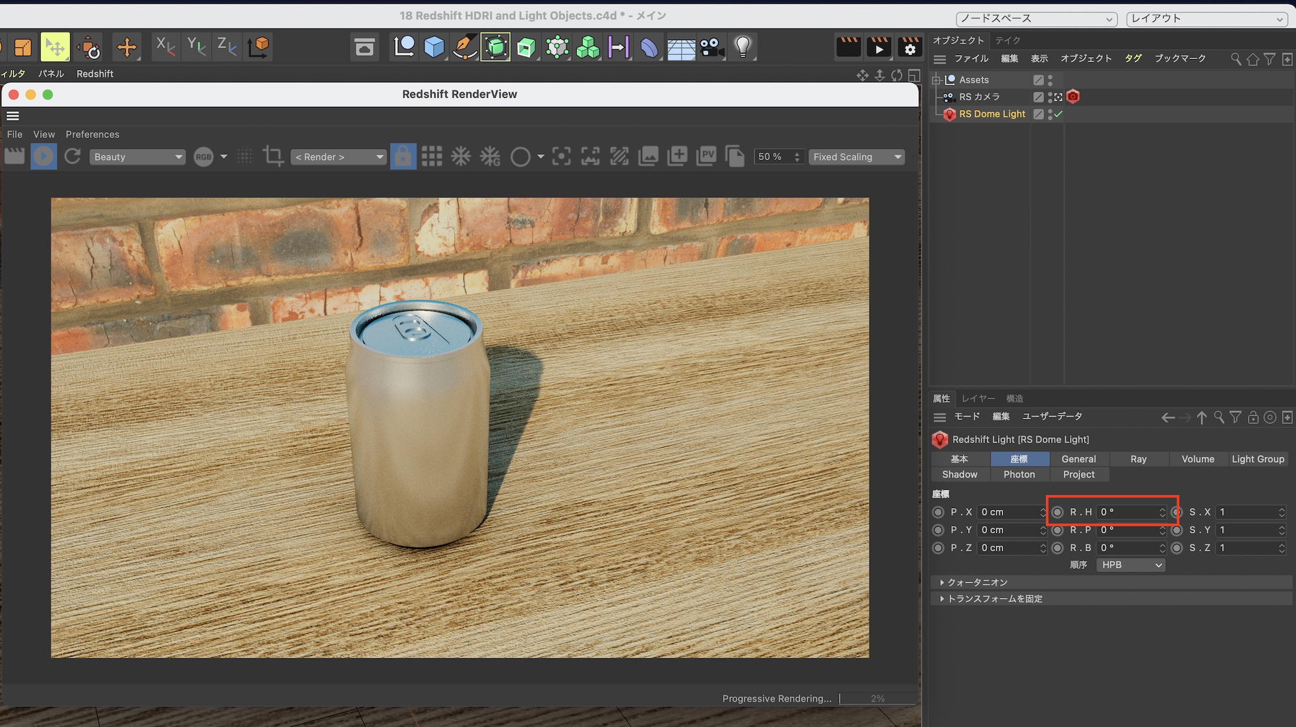Click the RGB channel color button
Image resolution: width=1296 pixels, height=727 pixels.
tap(203, 157)
